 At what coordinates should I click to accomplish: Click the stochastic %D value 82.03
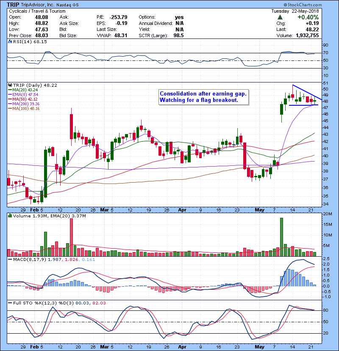point(99,303)
